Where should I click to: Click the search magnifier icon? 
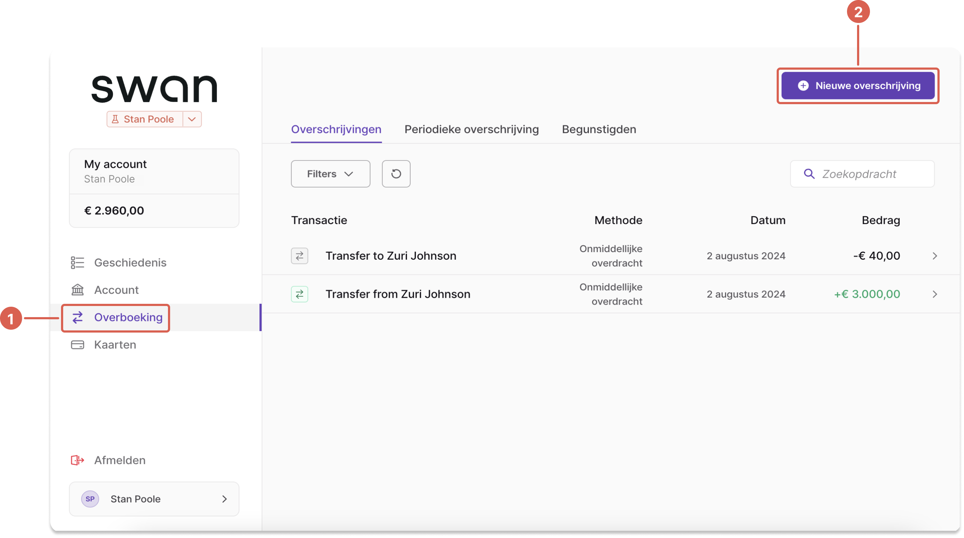pyautogui.click(x=809, y=174)
